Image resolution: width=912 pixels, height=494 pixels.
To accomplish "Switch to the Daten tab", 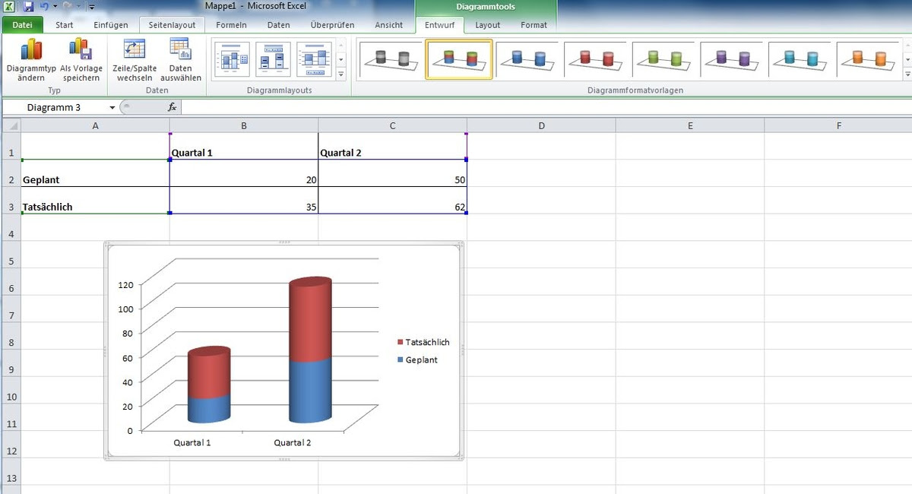I will (x=278, y=25).
